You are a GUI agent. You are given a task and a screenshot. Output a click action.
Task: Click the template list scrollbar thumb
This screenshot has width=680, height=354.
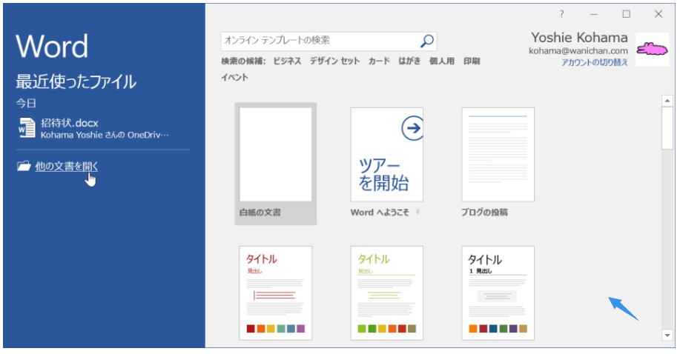pos(667,128)
